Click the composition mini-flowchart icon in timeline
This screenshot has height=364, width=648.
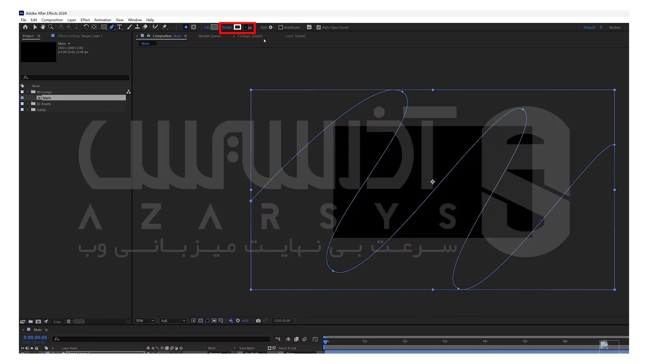coord(278,339)
